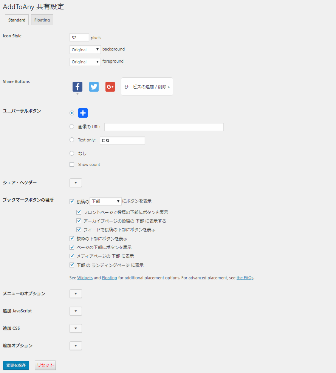Click the 画像の URL text field
The image size is (336, 373).
164,127
